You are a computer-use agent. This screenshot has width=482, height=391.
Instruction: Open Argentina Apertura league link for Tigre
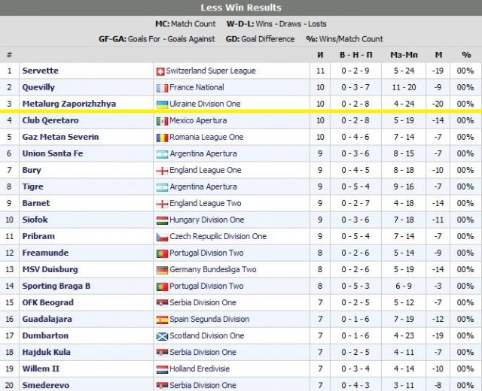point(203,187)
